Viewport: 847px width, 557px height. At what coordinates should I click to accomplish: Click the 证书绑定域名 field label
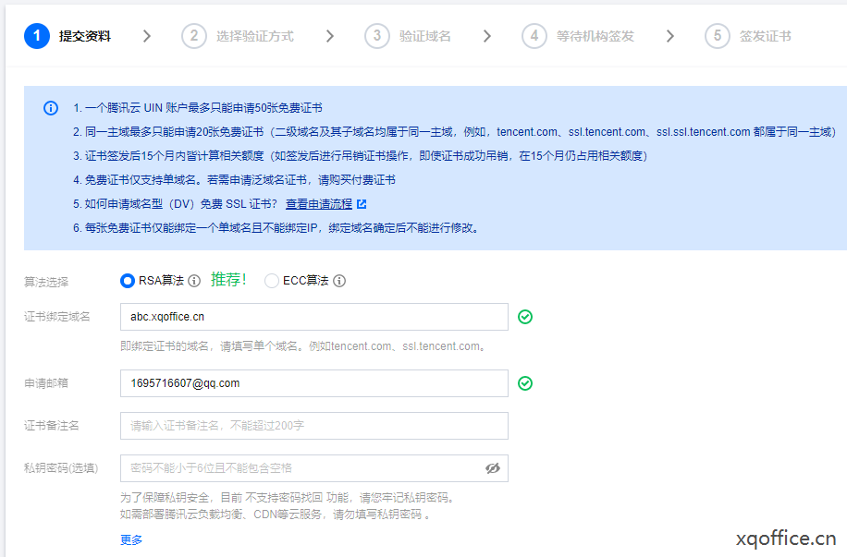[56, 317]
